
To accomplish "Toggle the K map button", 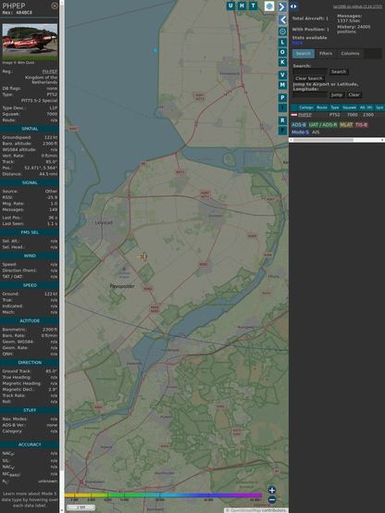I will click(282, 62).
